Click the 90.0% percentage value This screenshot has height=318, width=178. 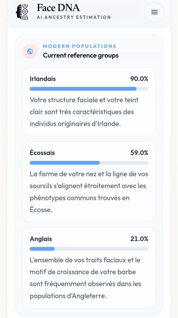[139, 79]
